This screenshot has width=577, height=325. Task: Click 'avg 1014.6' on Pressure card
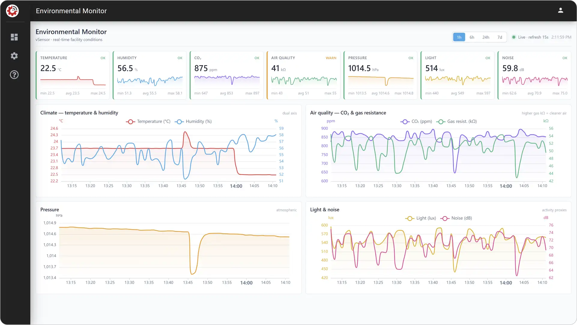tap(380, 93)
